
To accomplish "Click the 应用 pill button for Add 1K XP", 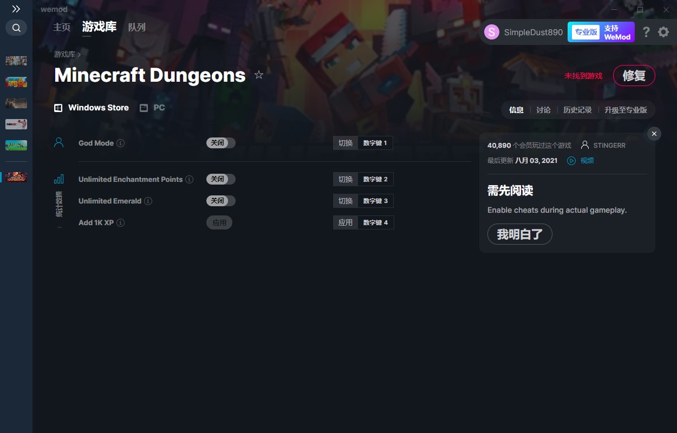I will [x=219, y=222].
